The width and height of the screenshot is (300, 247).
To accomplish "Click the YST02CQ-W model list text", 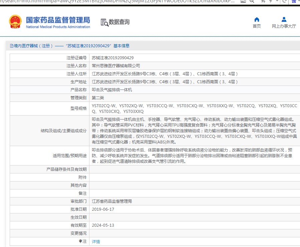I will point(195,109).
